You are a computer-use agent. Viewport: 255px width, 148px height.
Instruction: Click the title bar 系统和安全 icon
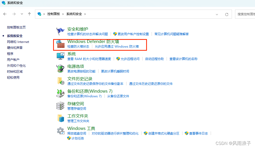coord(4,3)
